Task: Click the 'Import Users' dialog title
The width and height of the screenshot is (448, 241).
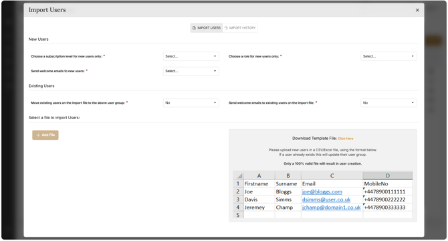Action: pos(47,10)
